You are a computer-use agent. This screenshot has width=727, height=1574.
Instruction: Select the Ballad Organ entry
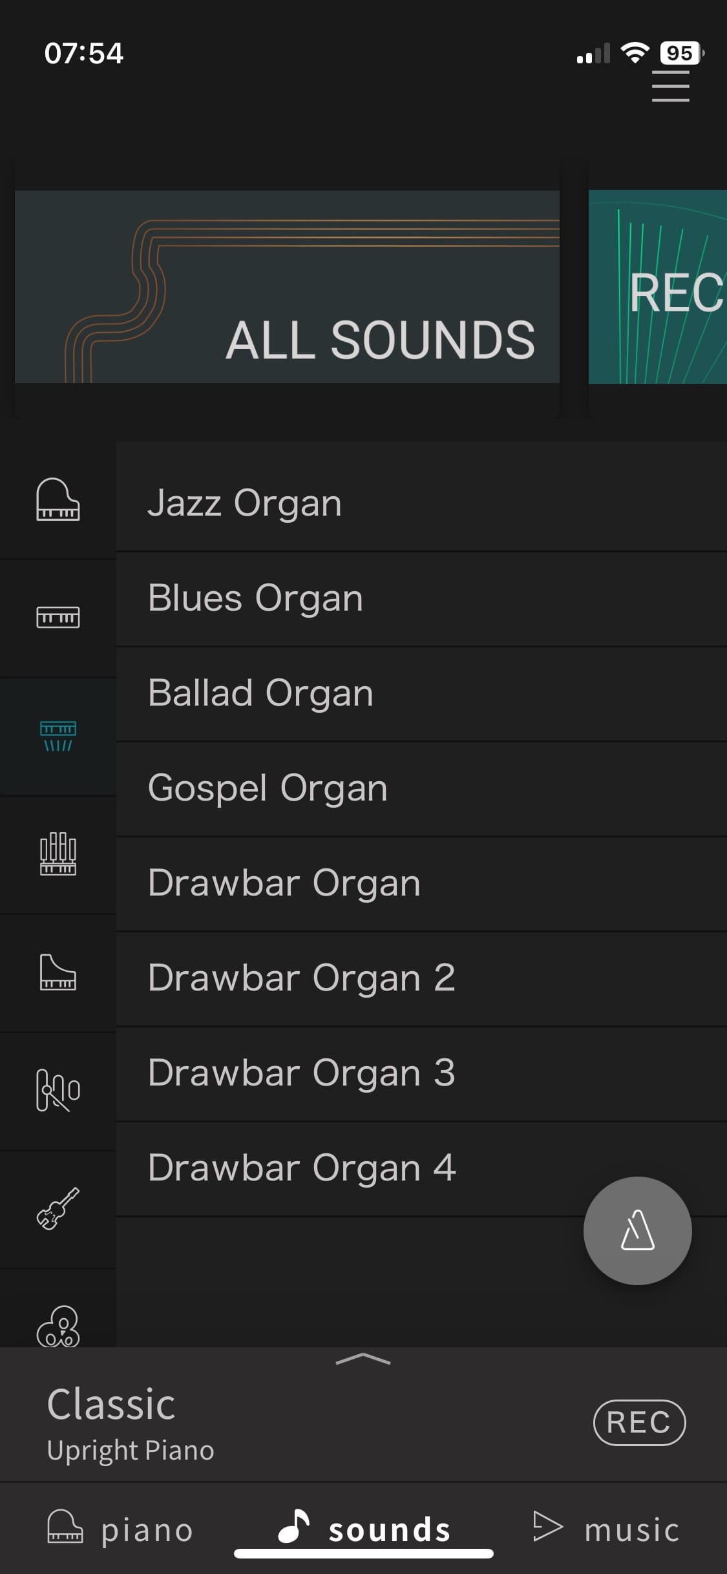point(421,693)
